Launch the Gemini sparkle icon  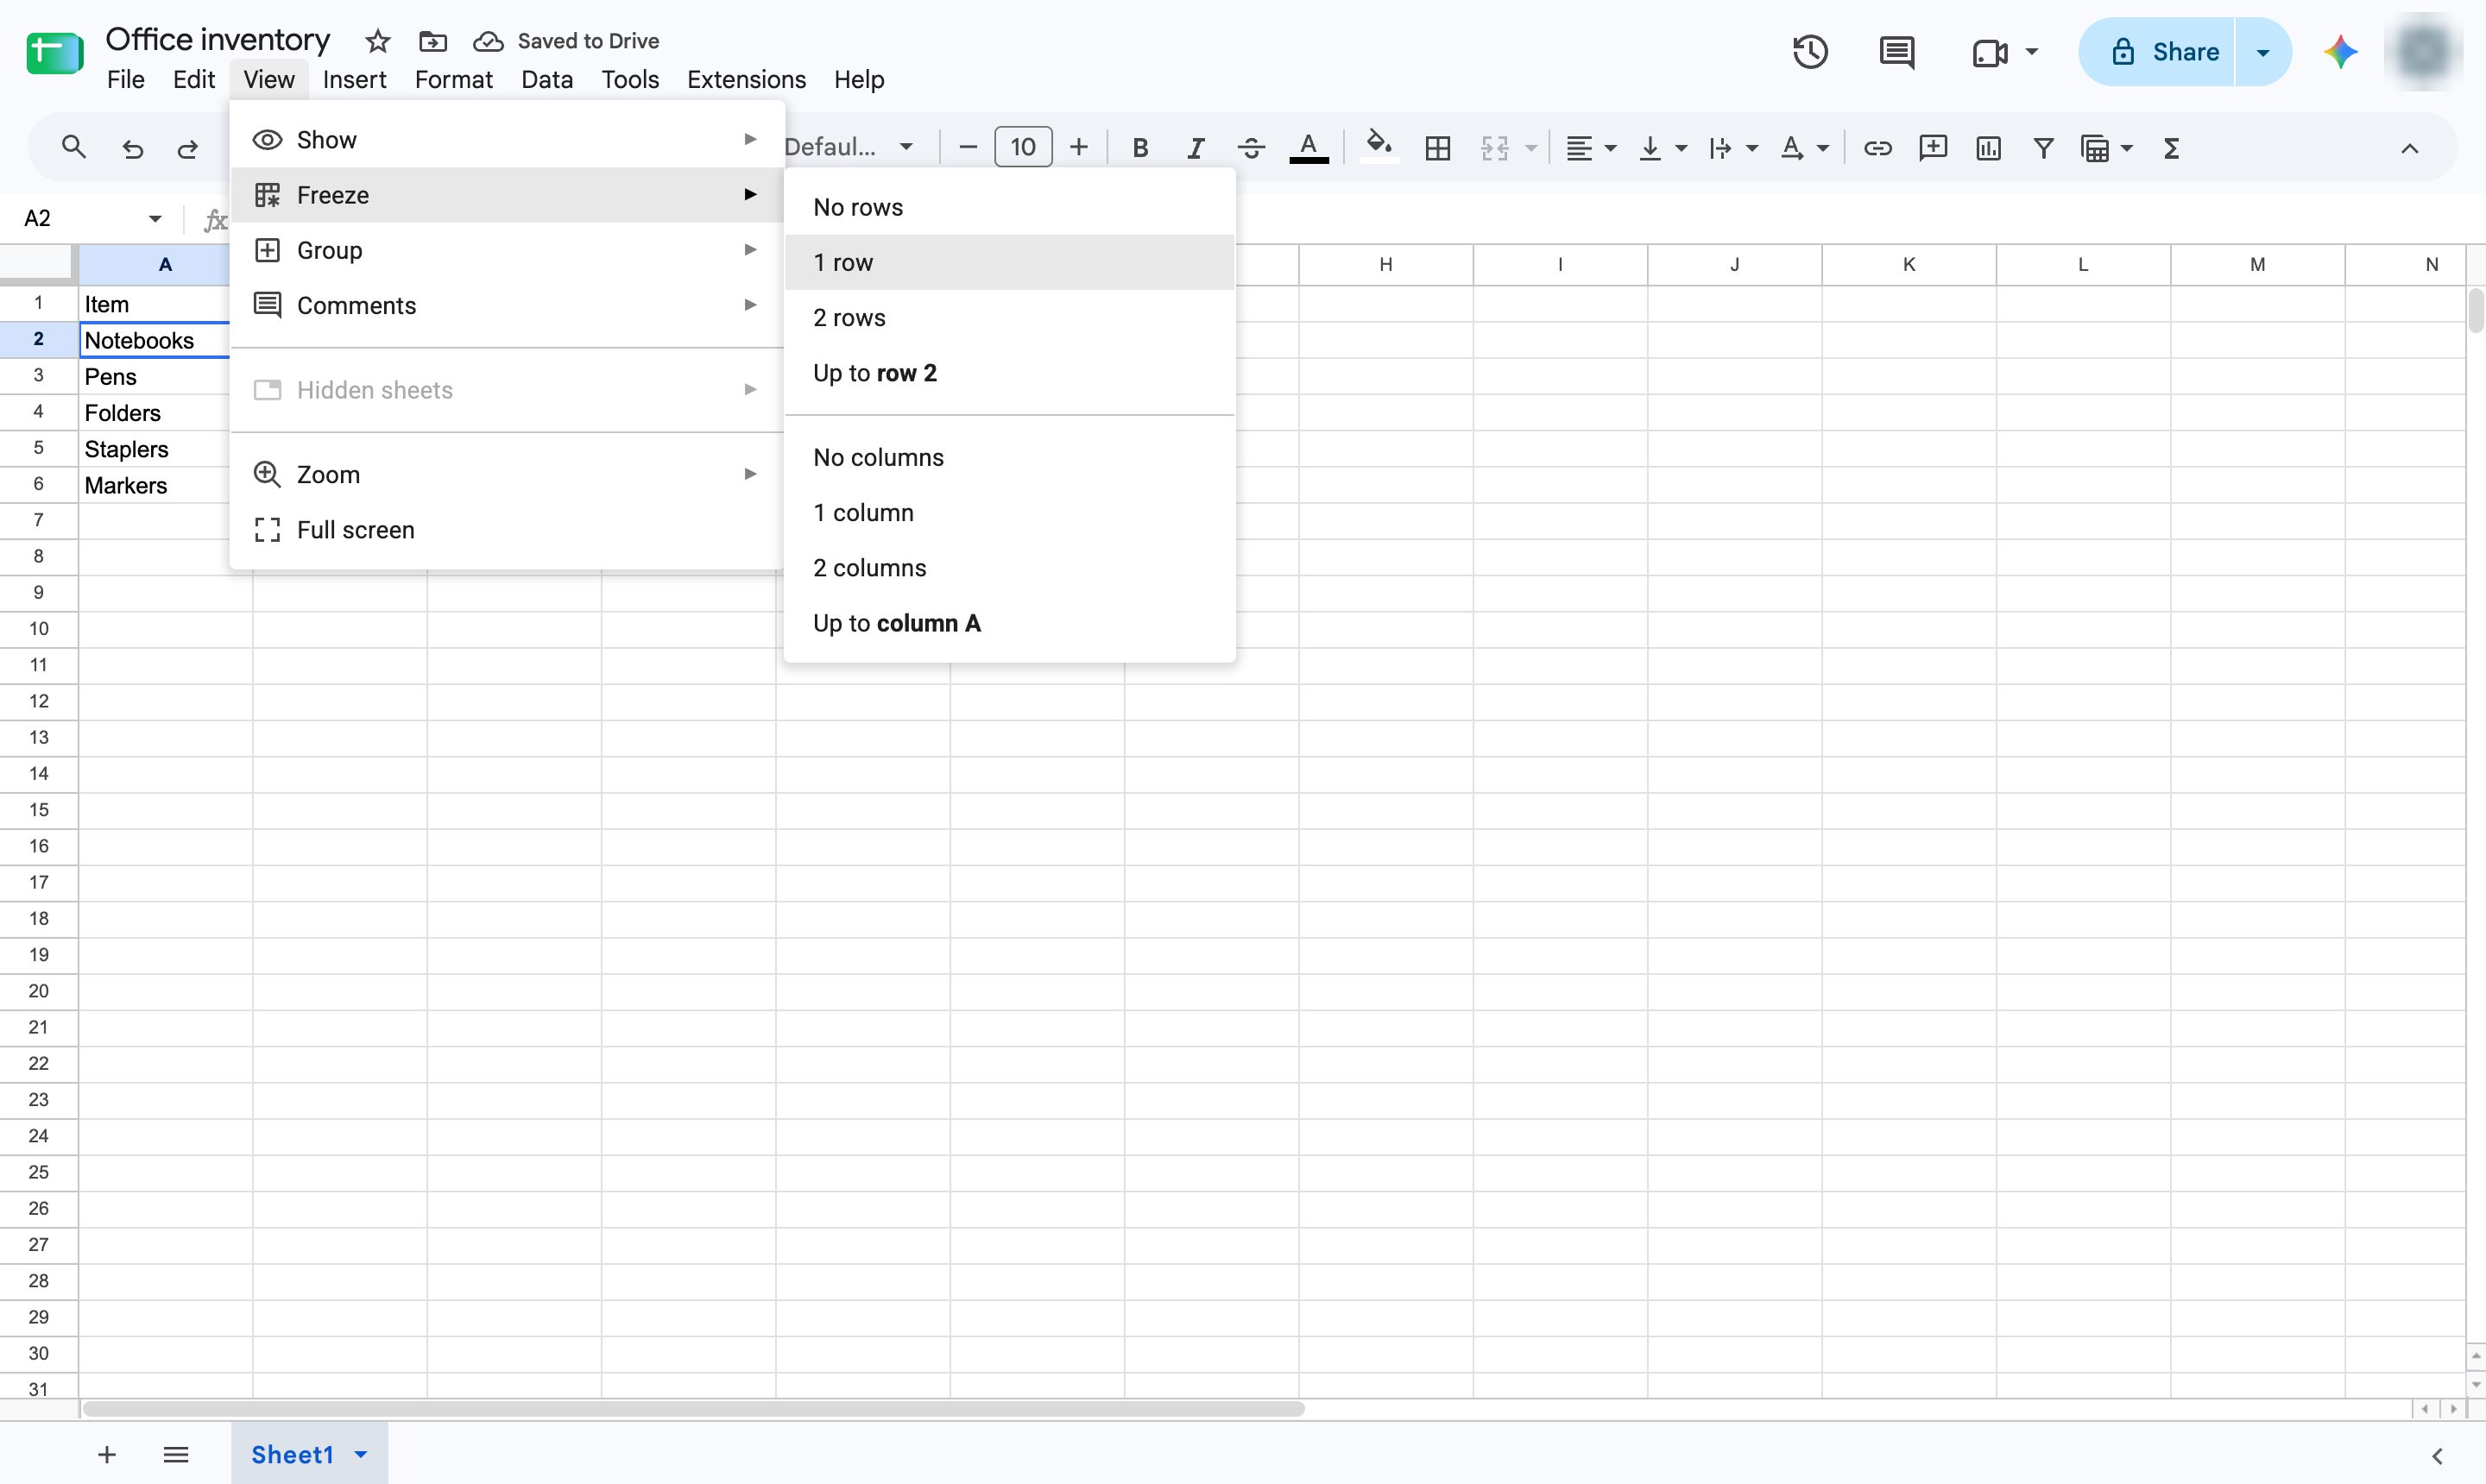[2340, 52]
